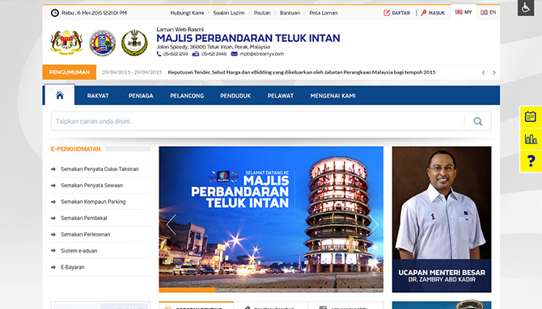Open the Ucapan Menteri Besar portrait

(x=442, y=219)
